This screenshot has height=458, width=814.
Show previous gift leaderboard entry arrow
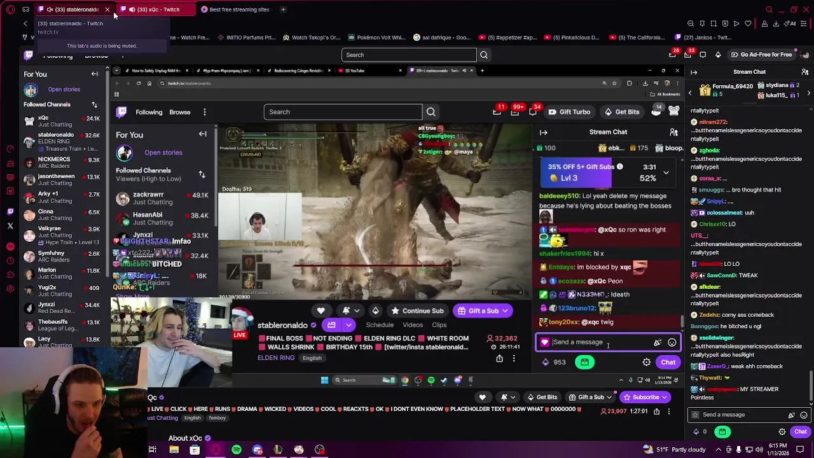coord(690,94)
